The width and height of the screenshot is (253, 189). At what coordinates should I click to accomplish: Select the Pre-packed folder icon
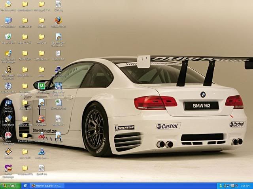(x=25, y=102)
